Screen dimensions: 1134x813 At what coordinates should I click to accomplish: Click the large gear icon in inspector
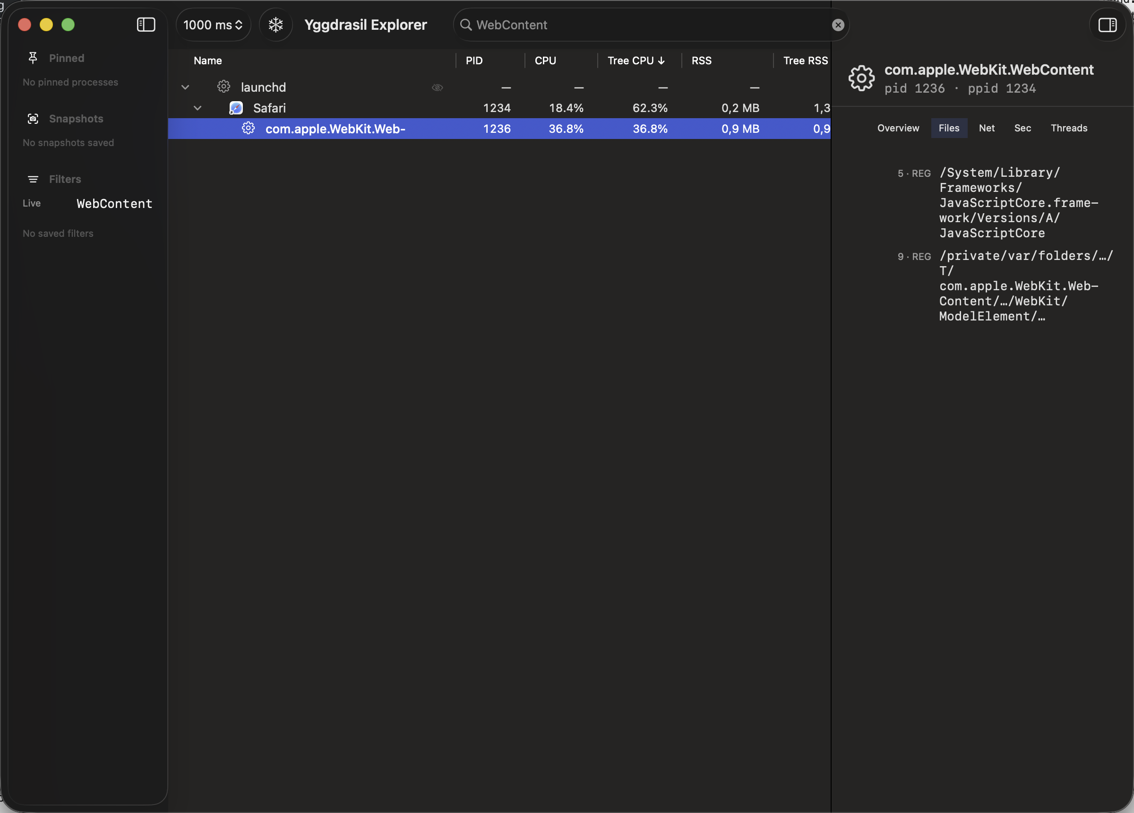(861, 78)
